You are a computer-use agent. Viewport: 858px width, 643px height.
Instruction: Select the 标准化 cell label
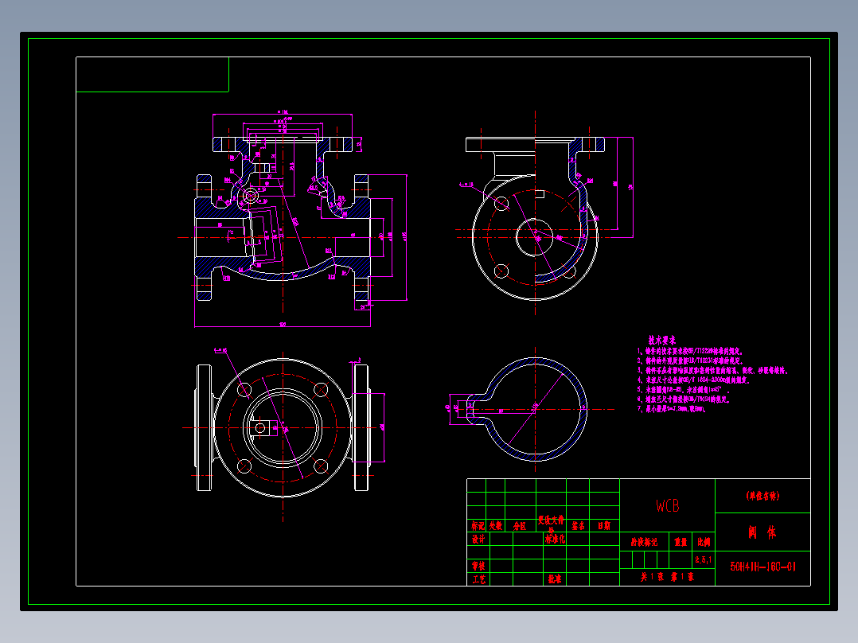click(554, 539)
